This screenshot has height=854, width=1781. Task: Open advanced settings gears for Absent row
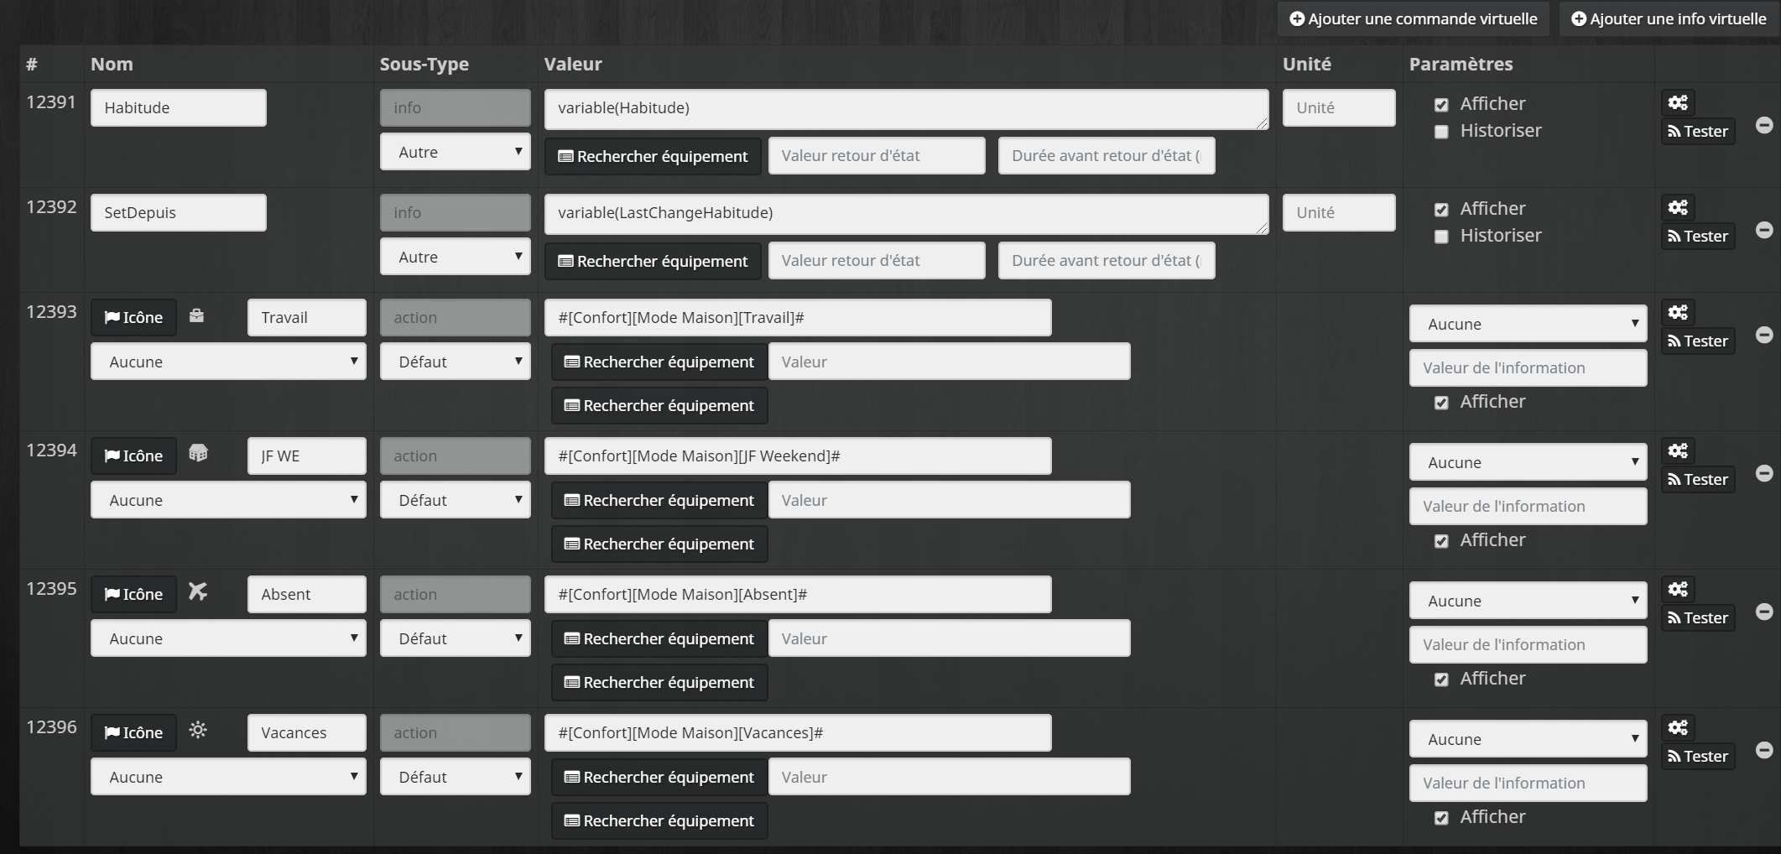(x=1678, y=589)
